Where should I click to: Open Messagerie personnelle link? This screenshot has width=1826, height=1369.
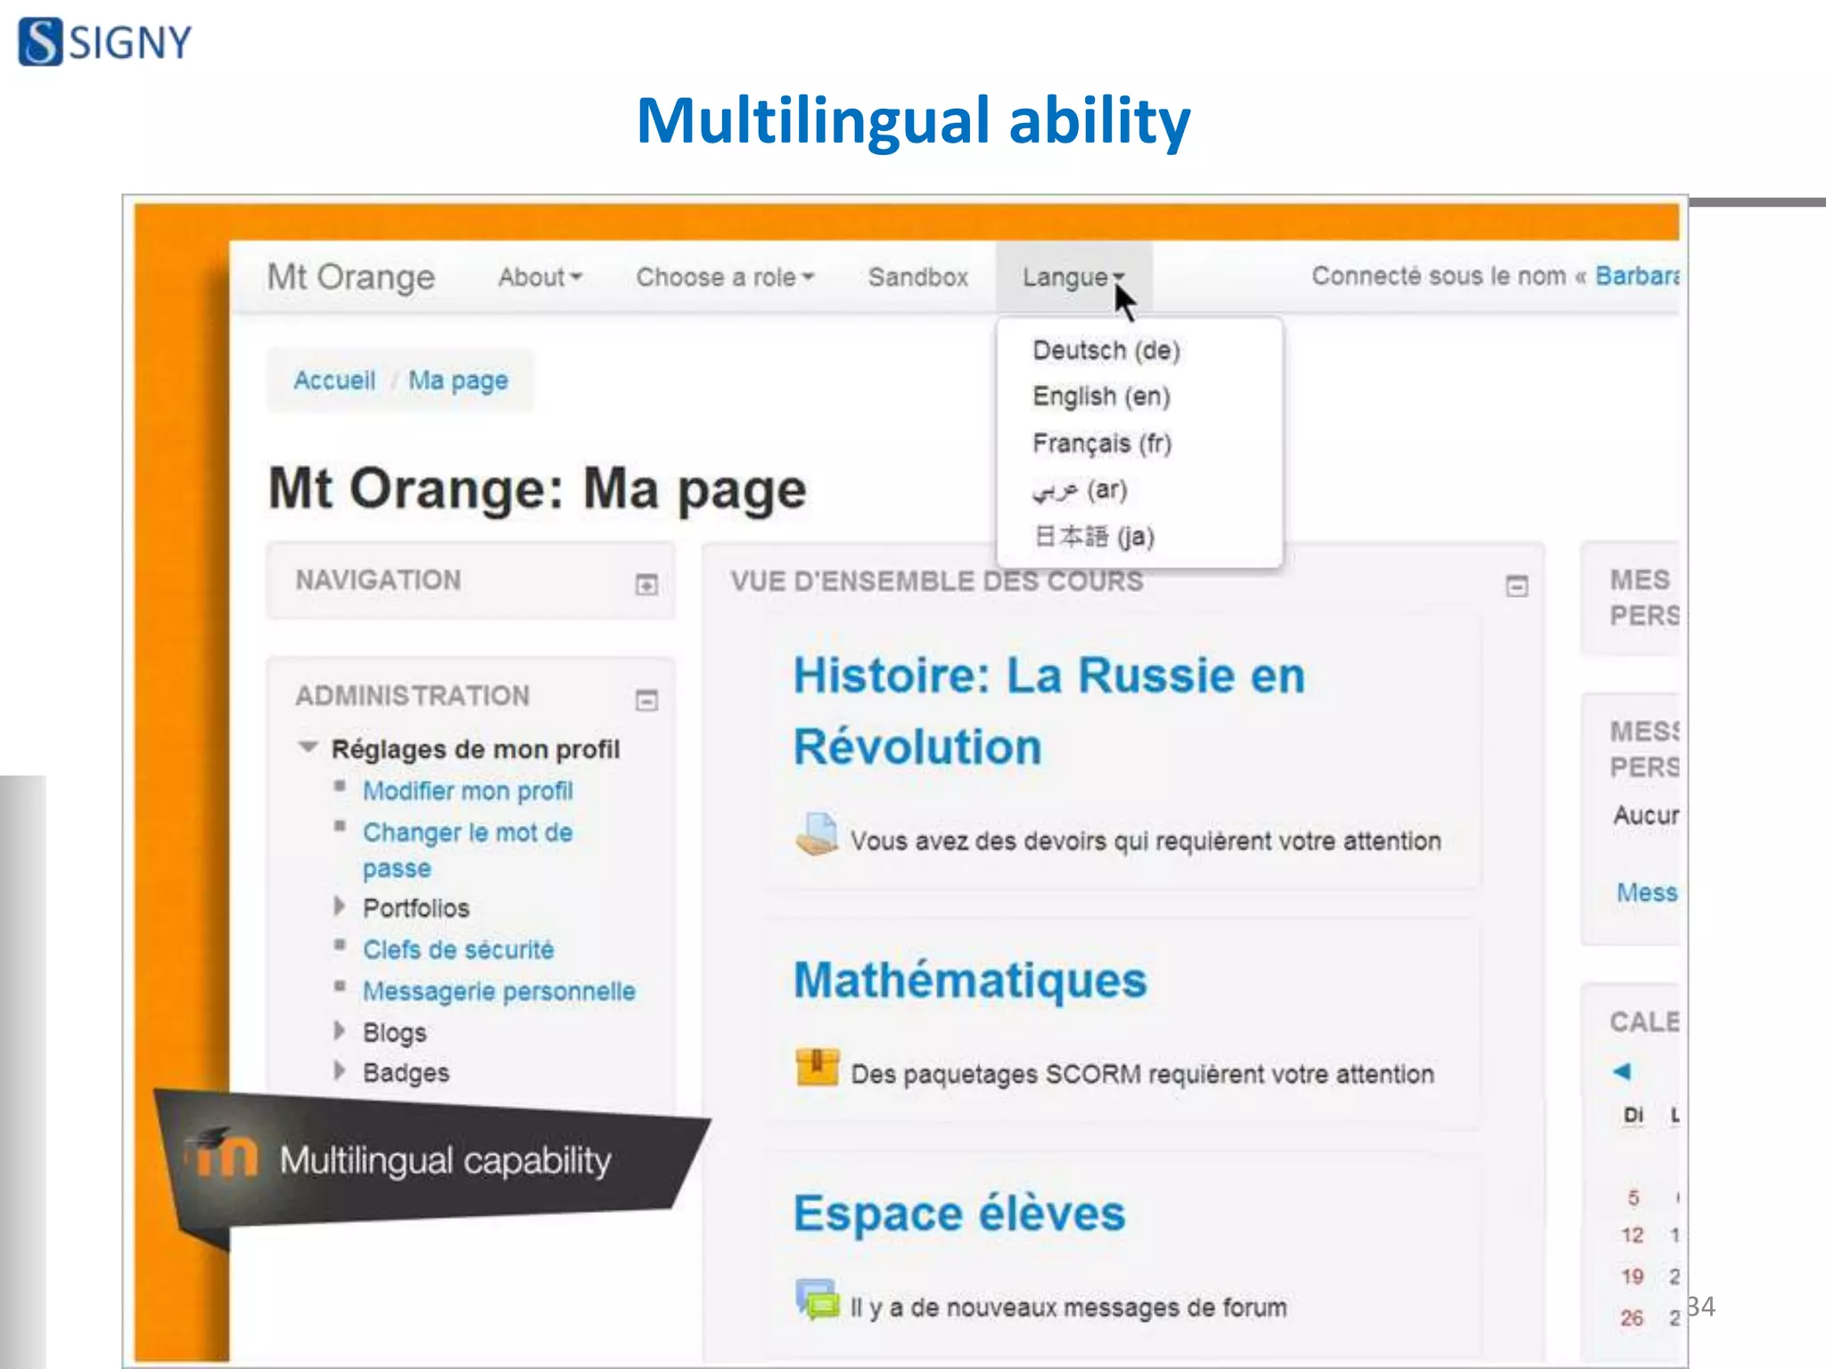click(x=499, y=991)
